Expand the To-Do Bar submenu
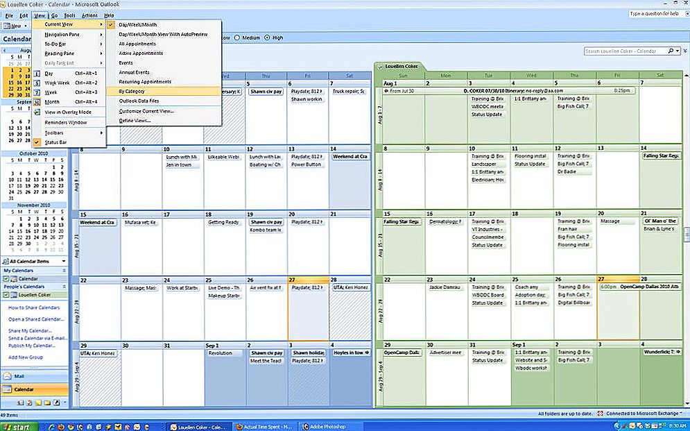690x431 pixels. pyautogui.click(x=69, y=44)
